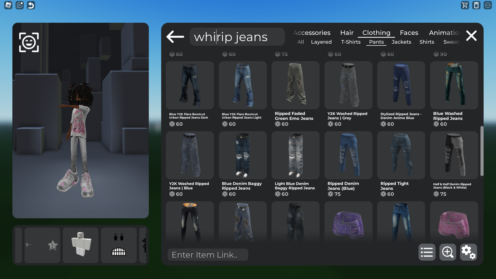
Task: Select Ripped Faded Green Emo Jeans
Action: (x=295, y=85)
